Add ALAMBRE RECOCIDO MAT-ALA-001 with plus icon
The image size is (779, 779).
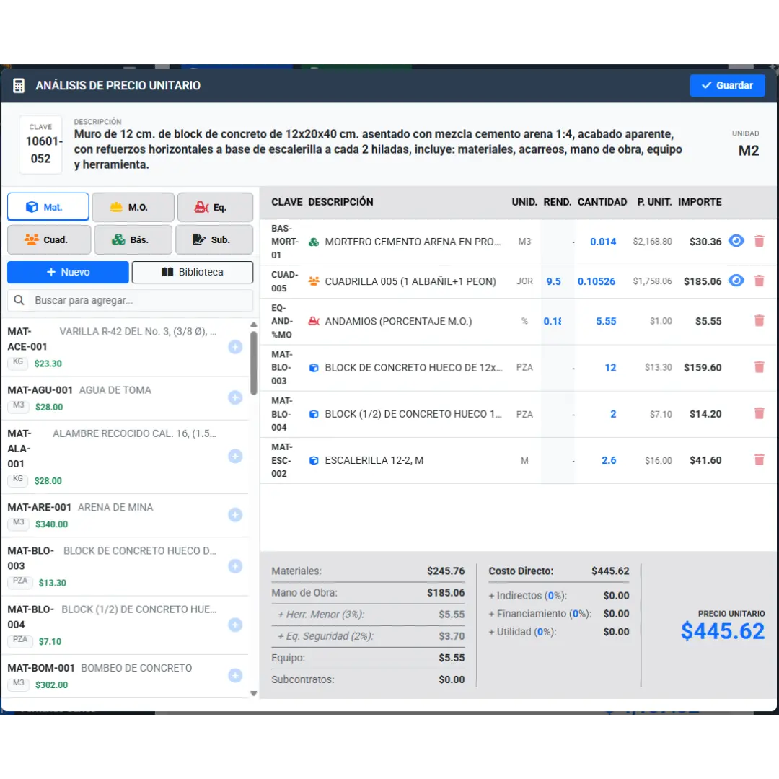point(235,456)
